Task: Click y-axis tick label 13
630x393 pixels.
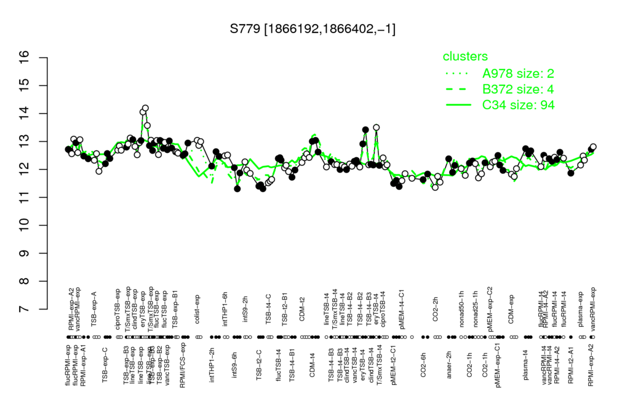Action: [x=25, y=142]
